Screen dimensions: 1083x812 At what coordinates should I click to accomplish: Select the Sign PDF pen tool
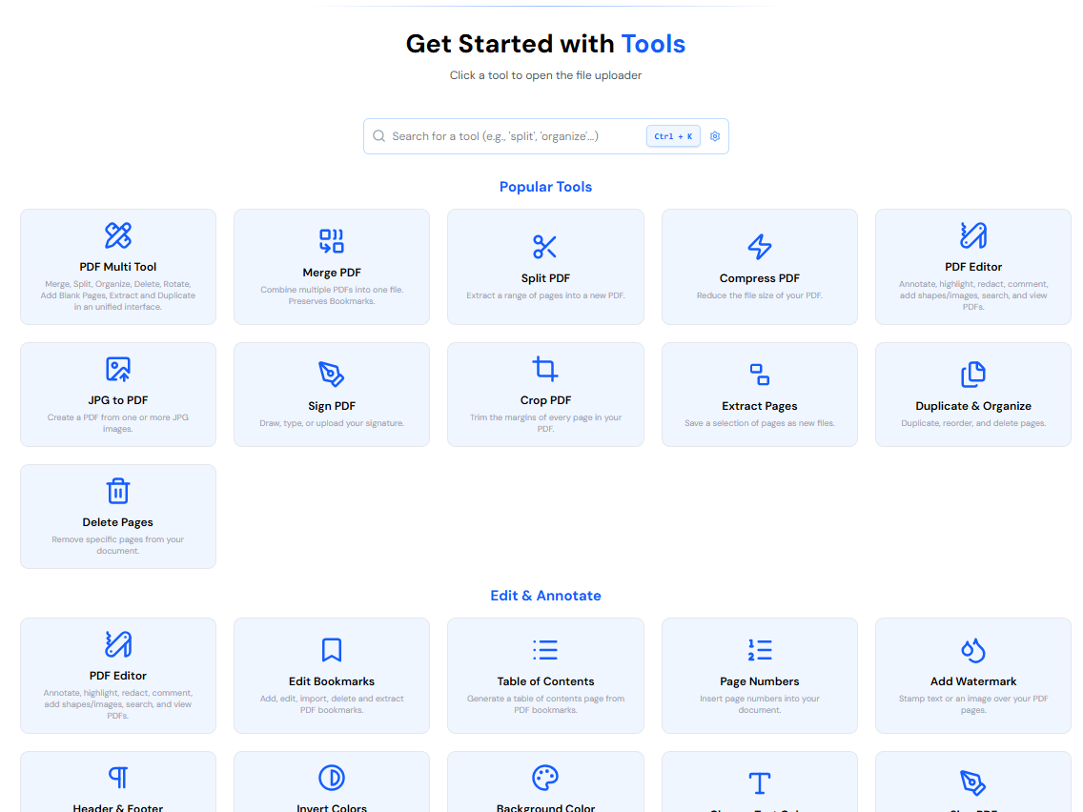[x=331, y=395]
